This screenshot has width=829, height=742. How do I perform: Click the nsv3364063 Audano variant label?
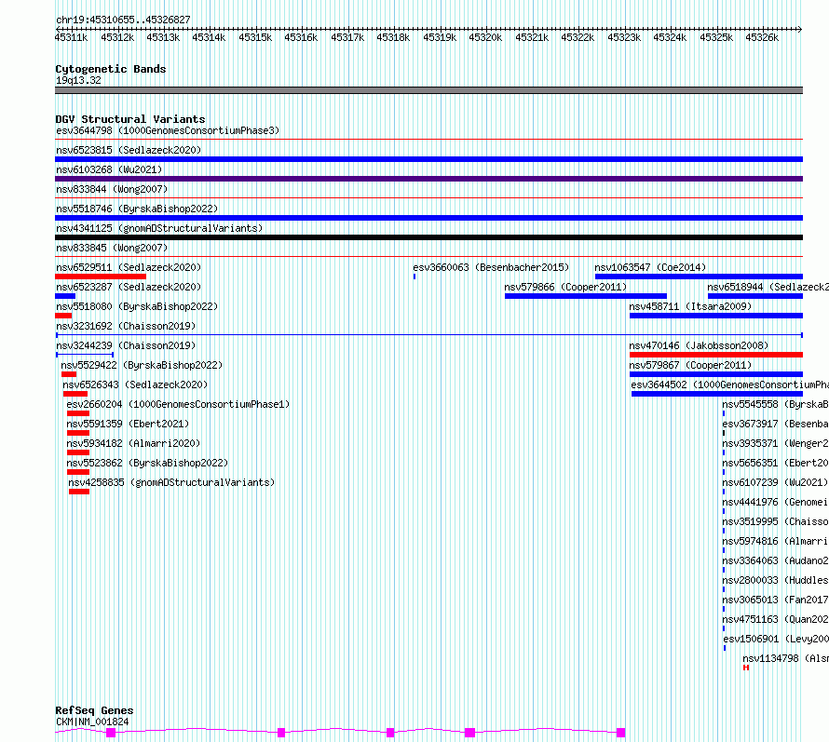pyautogui.click(x=776, y=560)
